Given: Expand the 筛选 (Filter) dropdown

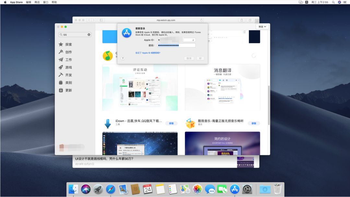Looking at the screenshot, I should pyautogui.click(x=262, y=27).
